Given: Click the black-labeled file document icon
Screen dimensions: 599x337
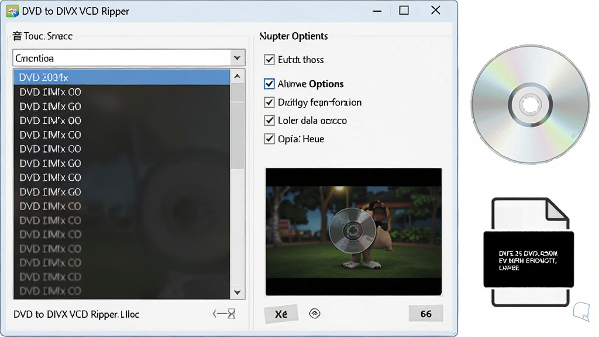Looking at the screenshot, I should (529, 252).
